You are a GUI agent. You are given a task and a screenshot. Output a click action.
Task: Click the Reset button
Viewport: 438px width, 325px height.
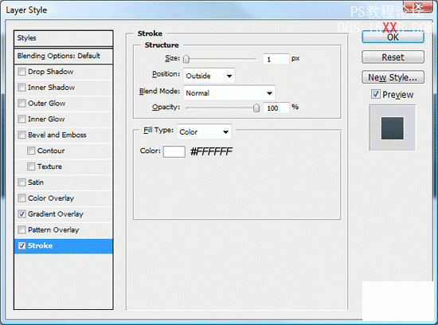pyautogui.click(x=393, y=57)
